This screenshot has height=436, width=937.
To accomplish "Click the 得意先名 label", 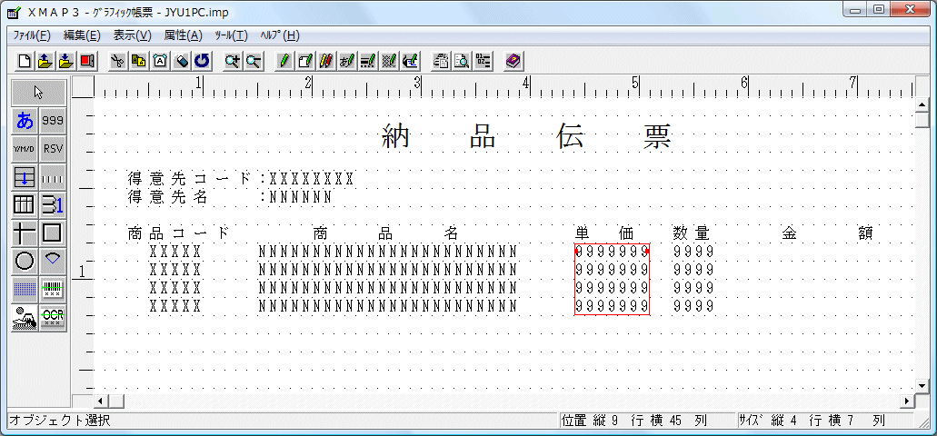I will click(166, 197).
